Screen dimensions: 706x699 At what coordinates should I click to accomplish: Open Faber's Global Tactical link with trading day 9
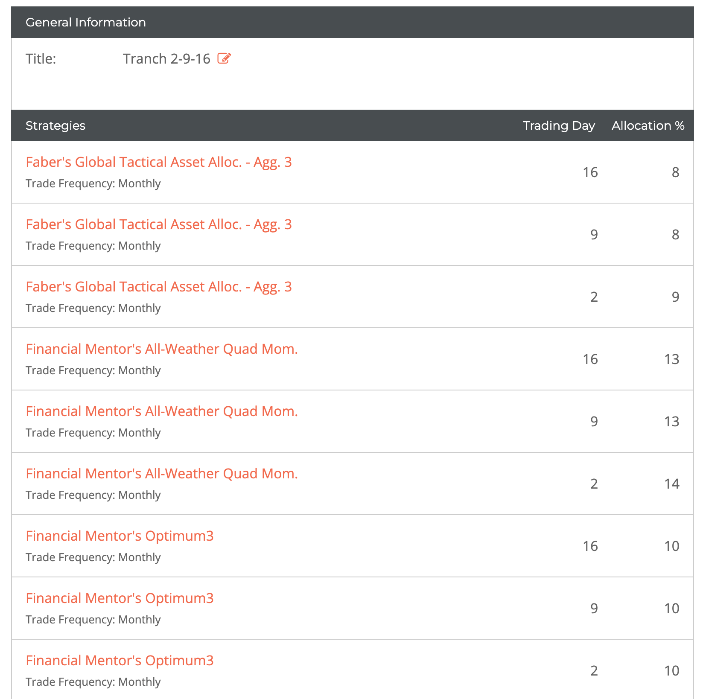[158, 224]
